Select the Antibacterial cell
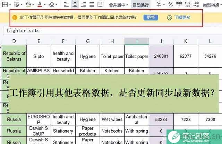Screen dimensions: 222x144 coord(137,119)
